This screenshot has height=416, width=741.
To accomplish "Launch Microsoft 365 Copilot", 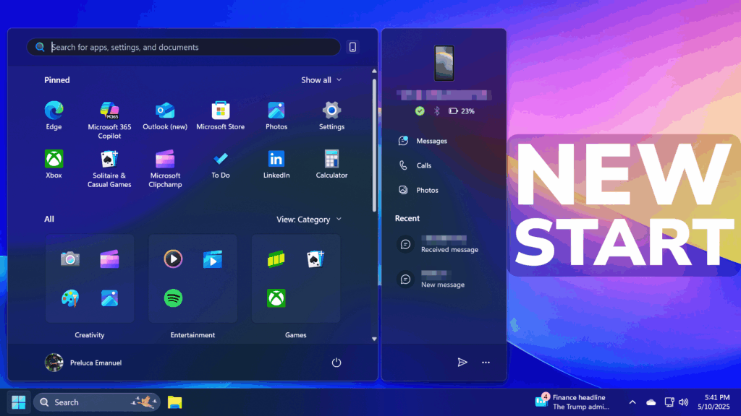I will click(109, 120).
